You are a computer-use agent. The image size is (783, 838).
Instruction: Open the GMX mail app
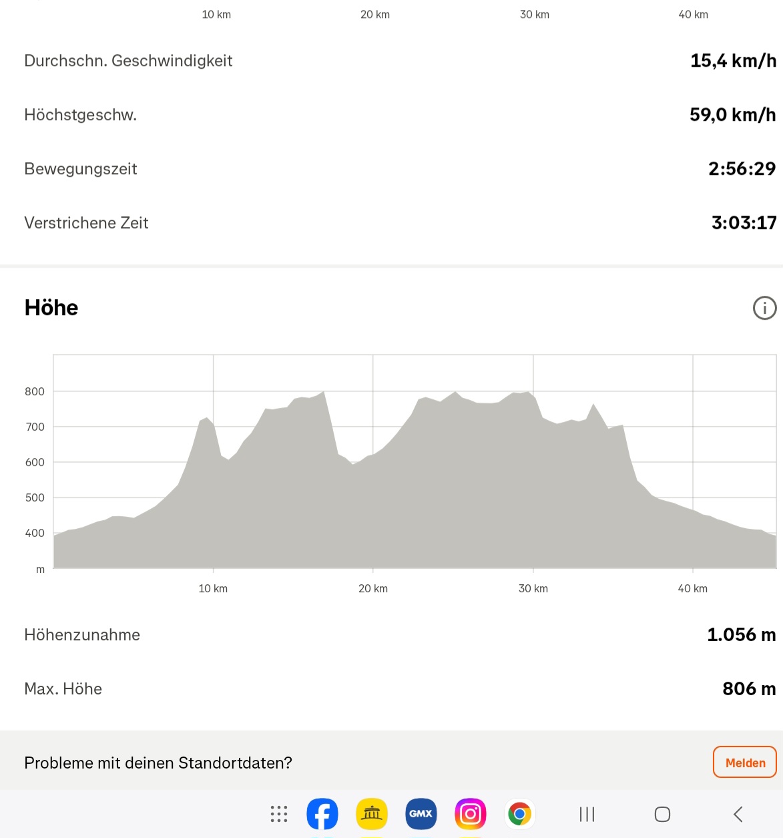click(421, 814)
